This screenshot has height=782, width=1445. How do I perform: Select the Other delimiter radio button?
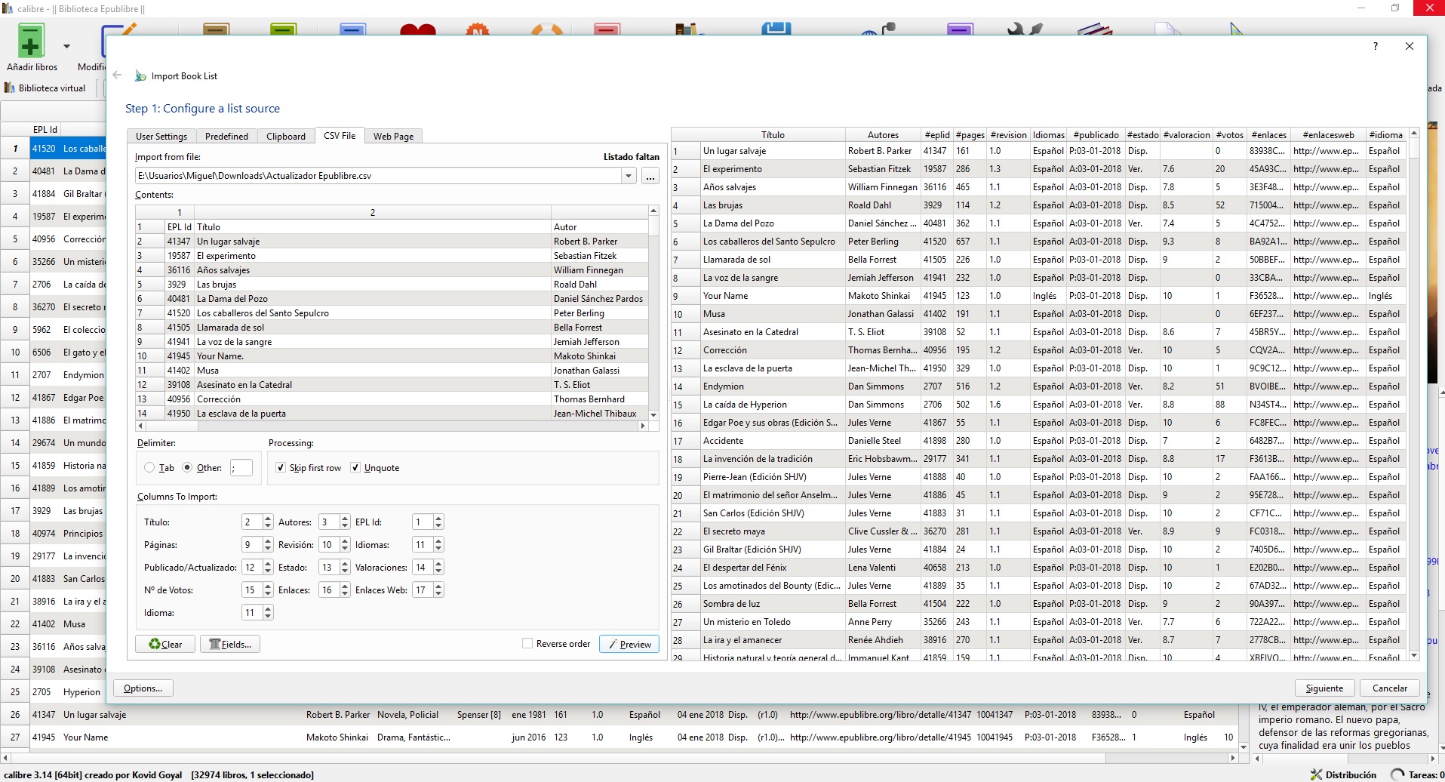[x=187, y=468]
